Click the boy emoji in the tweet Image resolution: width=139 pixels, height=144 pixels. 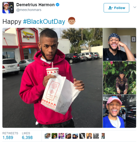72,21
